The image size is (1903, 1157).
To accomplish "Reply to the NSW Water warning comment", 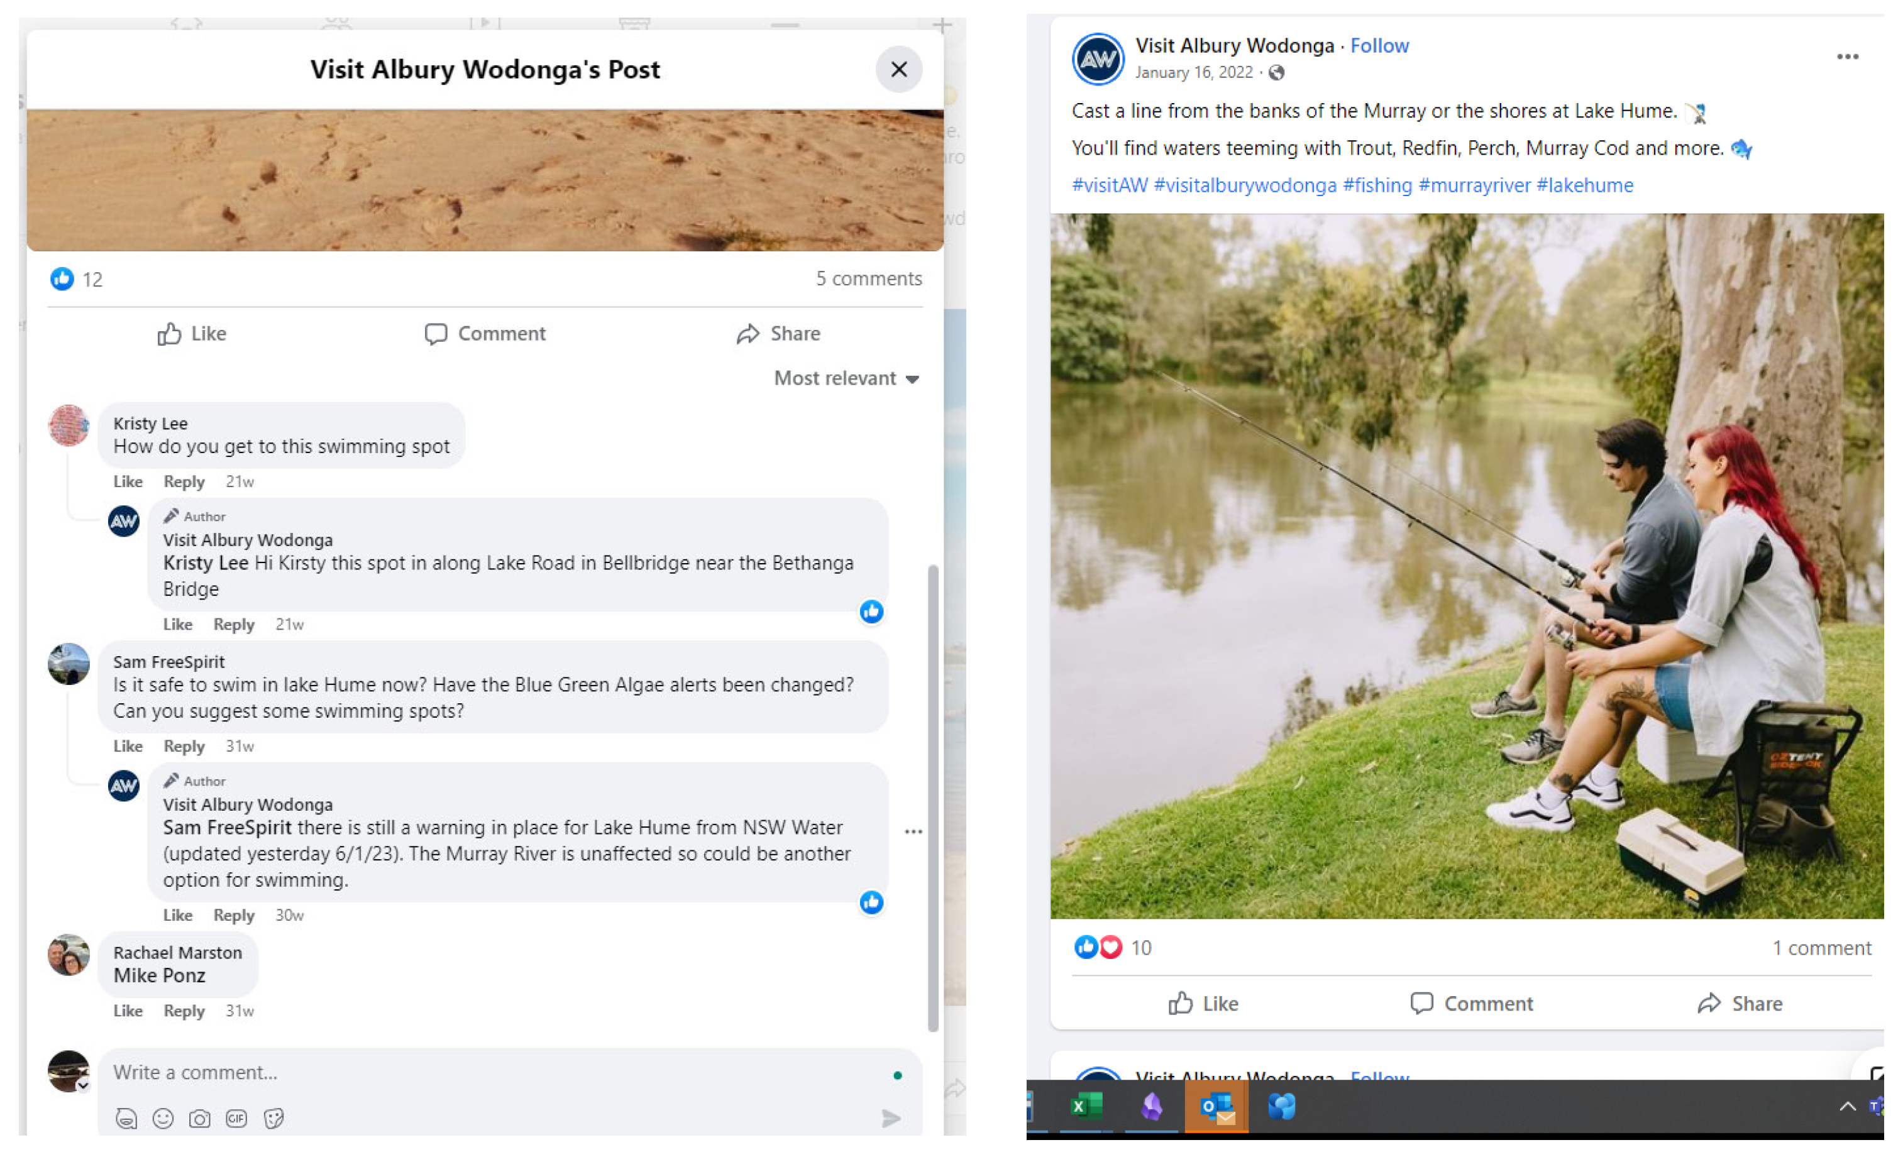I will pyautogui.click(x=234, y=916).
